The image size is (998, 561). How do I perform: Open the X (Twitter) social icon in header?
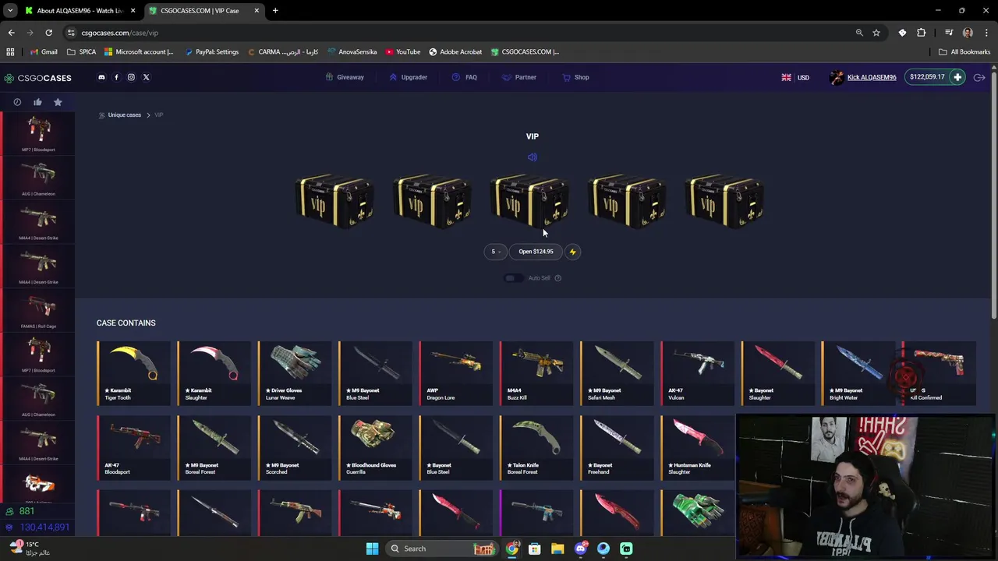coord(146,77)
